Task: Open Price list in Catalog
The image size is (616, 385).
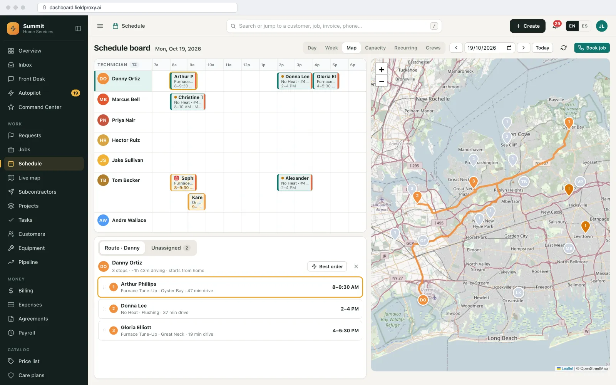Action: pyautogui.click(x=44, y=361)
